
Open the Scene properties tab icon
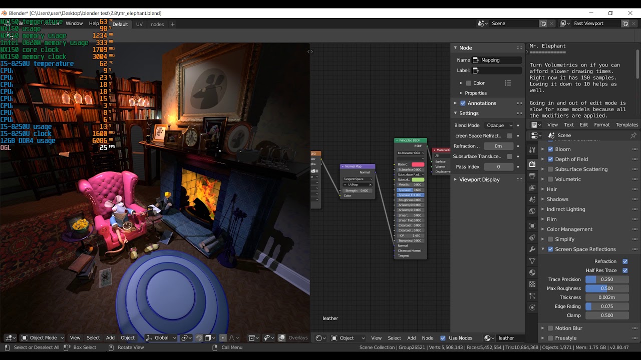coord(532,199)
